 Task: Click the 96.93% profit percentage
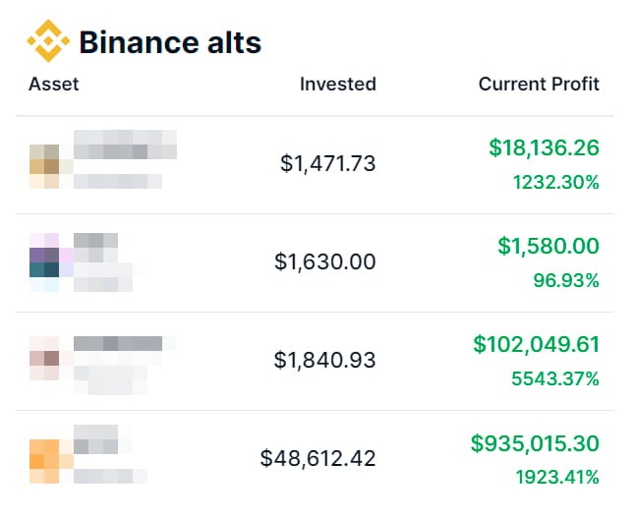(566, 280)
